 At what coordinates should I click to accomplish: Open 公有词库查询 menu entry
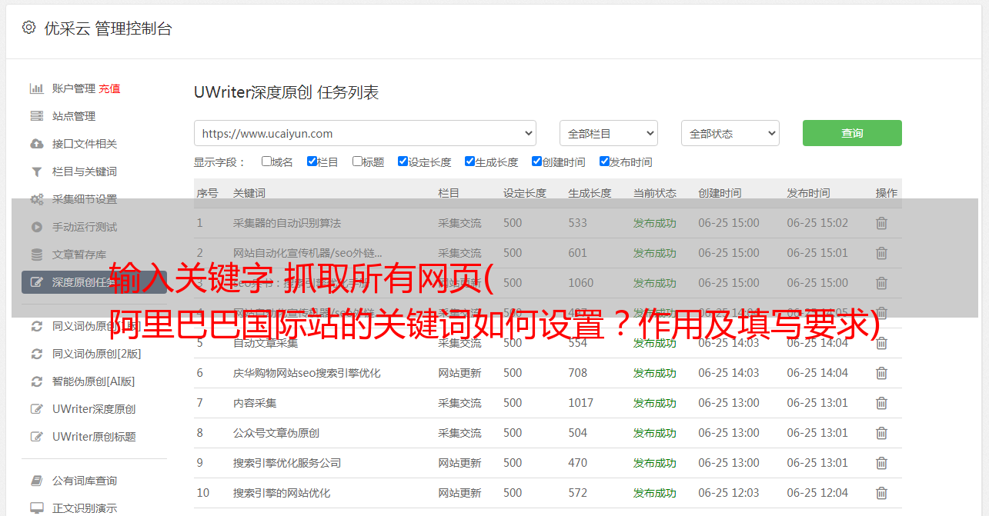tap(85, 481)
